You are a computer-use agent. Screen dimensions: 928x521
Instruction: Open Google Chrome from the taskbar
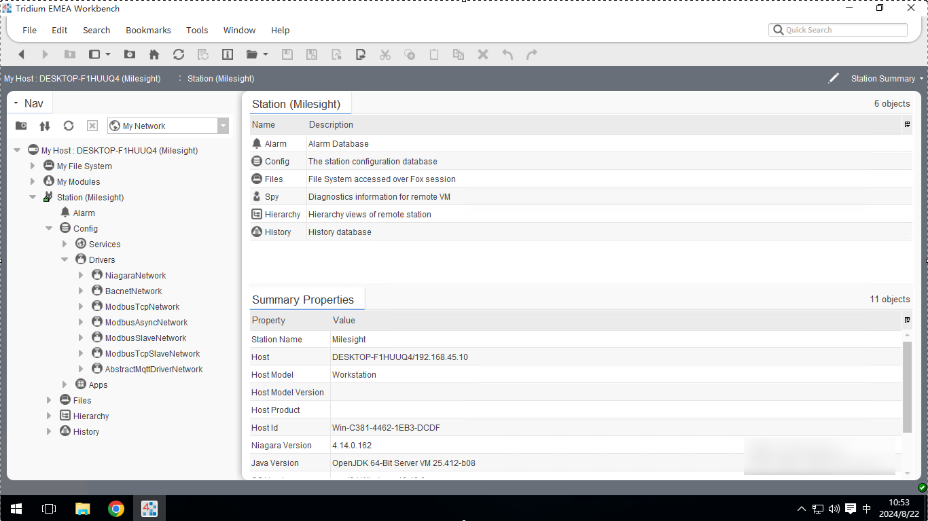[116, 508]
